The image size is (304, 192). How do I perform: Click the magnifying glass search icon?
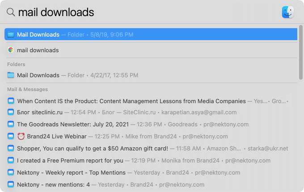tap(11, 12)
